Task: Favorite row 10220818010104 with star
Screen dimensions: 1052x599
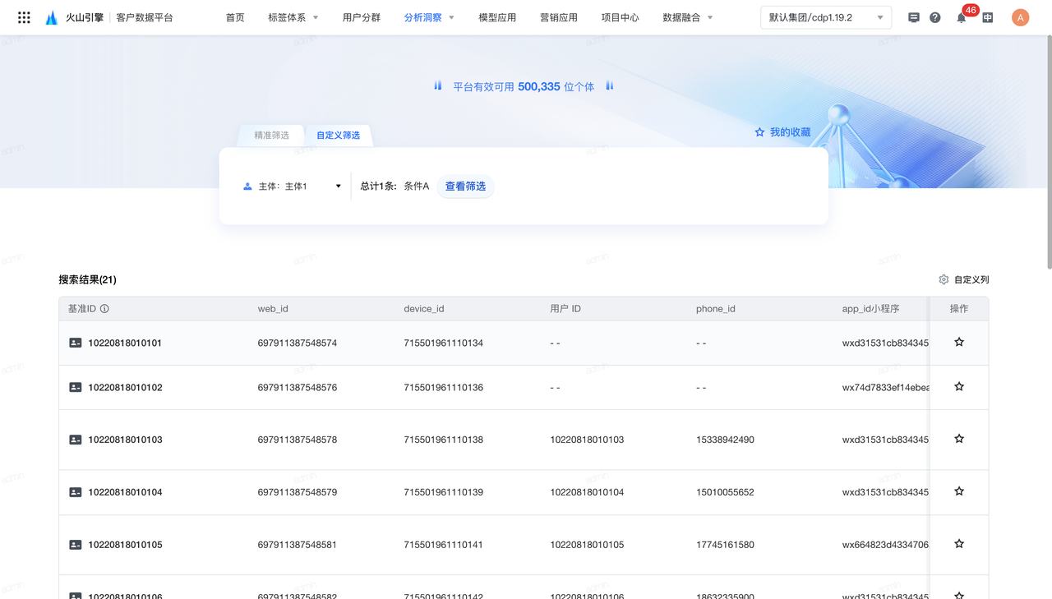Action: [x=959, y=491]
